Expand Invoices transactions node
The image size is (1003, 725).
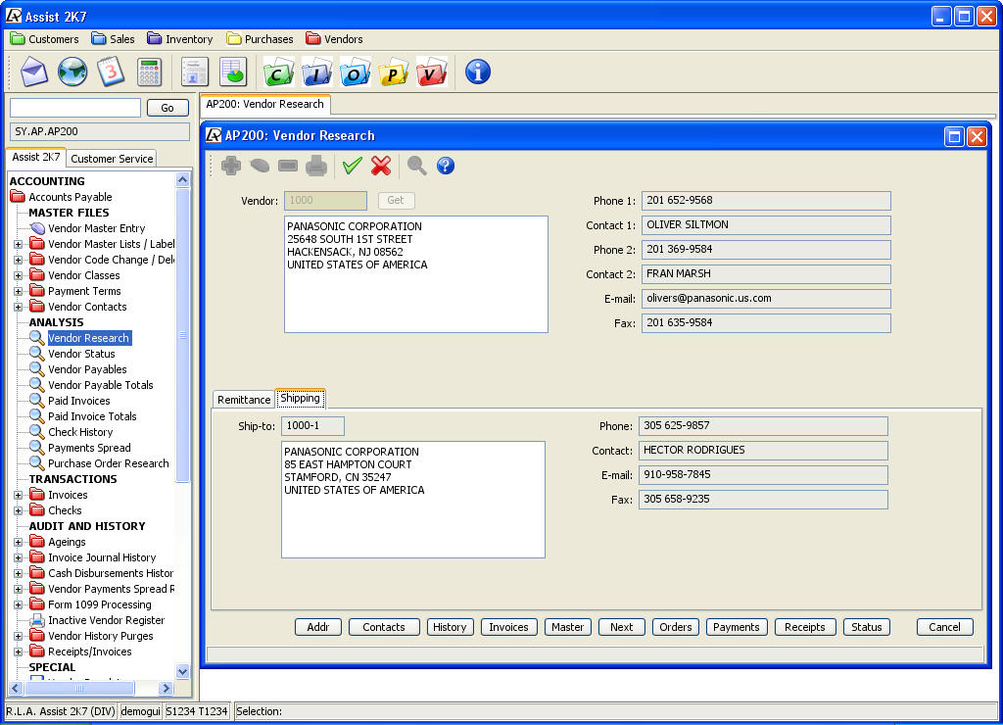coord(18,495)
